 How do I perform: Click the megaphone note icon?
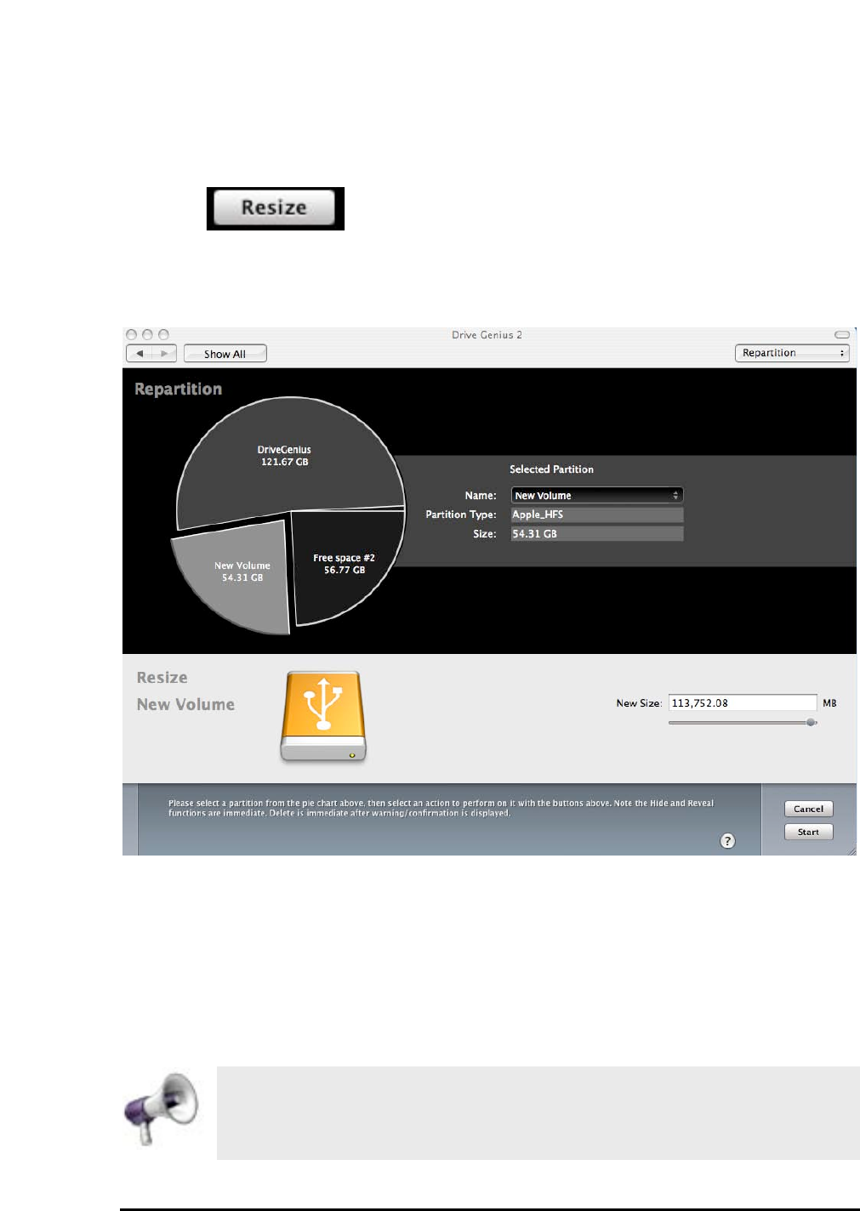[x=162, y=1108]
